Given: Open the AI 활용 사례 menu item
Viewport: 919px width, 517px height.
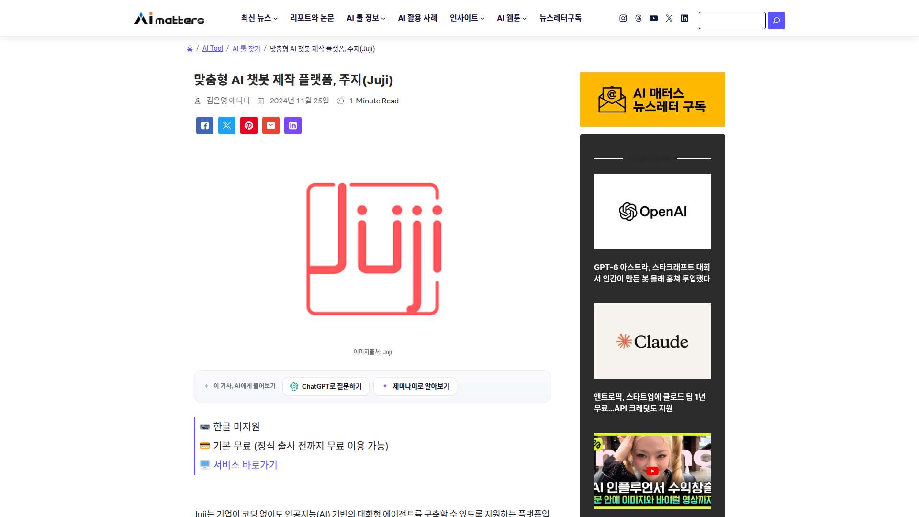Looking at the screenshot, I should pyautogui.click(x=417, y=18).
